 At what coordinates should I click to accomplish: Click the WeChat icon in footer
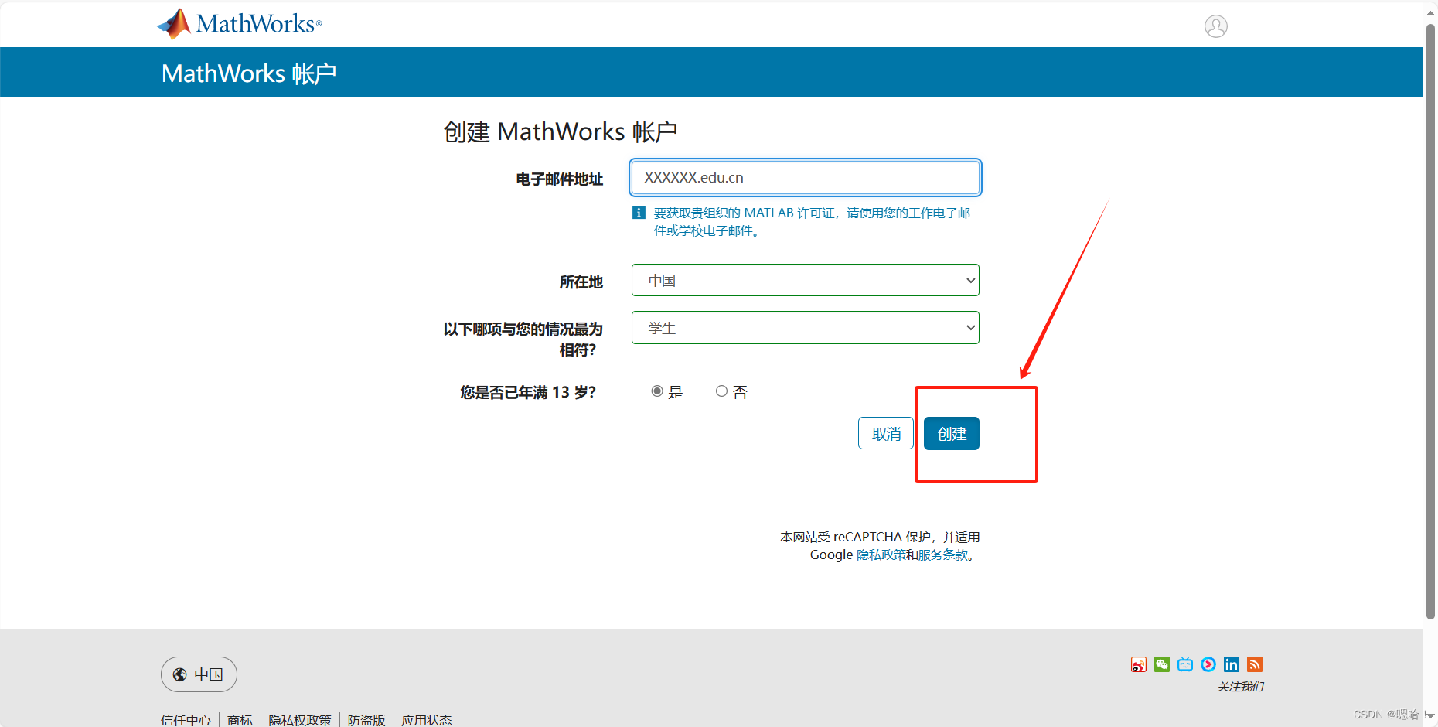pos(1161,664)
